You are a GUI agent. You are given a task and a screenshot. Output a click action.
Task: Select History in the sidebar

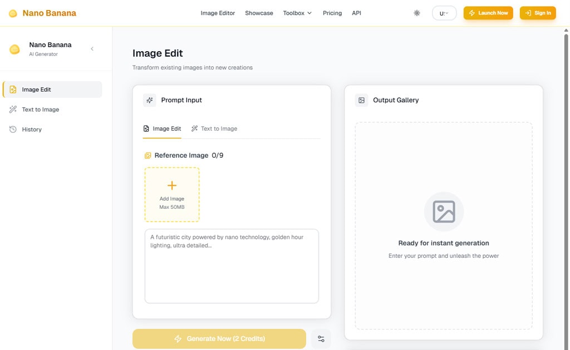point(32,129)
